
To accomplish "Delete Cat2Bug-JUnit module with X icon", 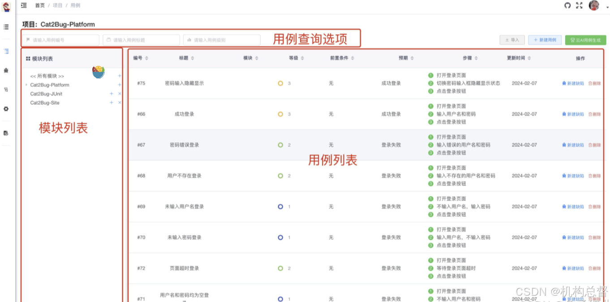I will [x=120, y=94].
